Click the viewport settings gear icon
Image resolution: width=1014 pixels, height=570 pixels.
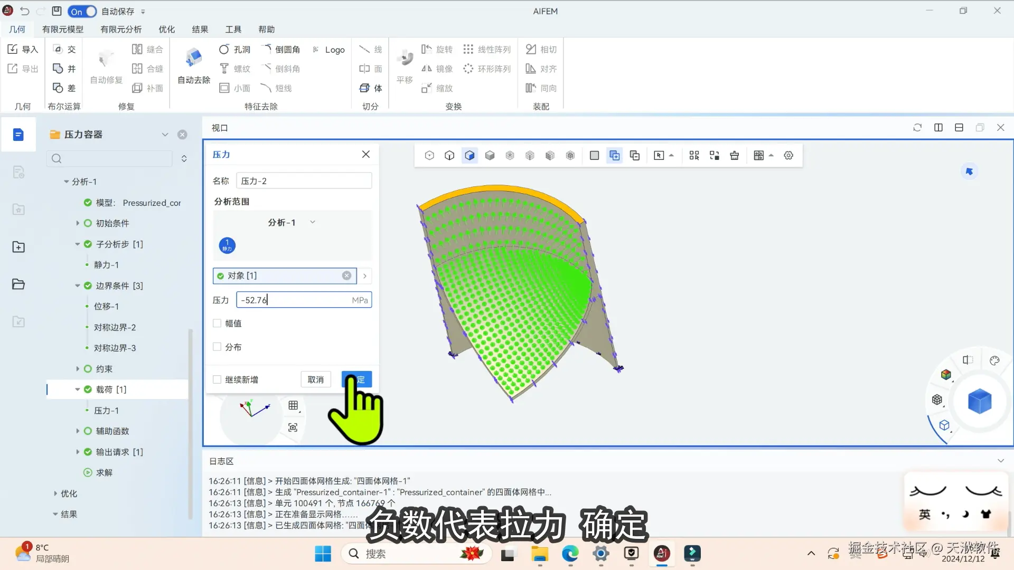[788, 156]
